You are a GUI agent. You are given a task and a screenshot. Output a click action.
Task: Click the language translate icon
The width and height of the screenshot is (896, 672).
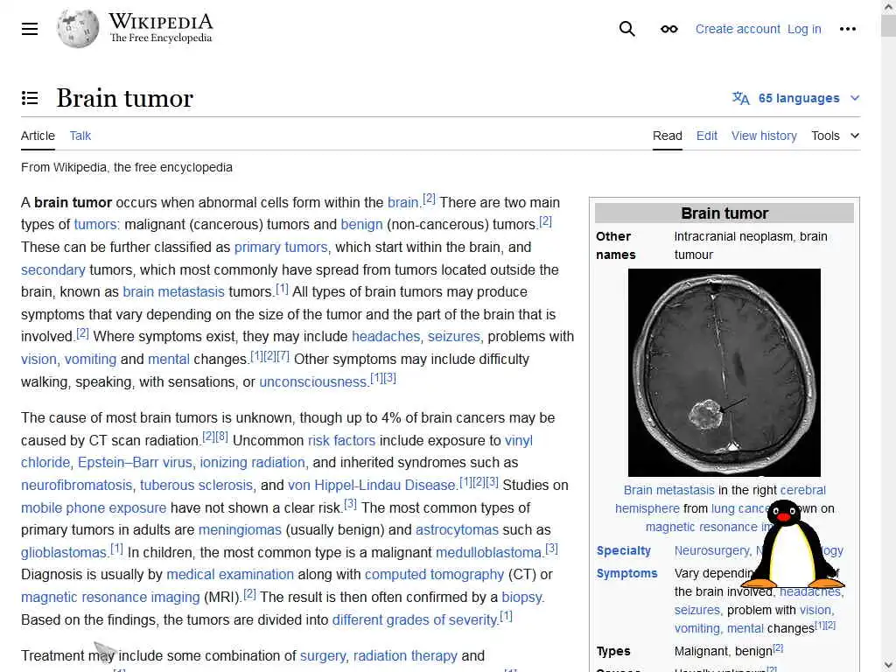[740, 98]
